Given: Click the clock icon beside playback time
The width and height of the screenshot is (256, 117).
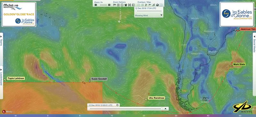Looking at the screenshot, I should (117, 105).
